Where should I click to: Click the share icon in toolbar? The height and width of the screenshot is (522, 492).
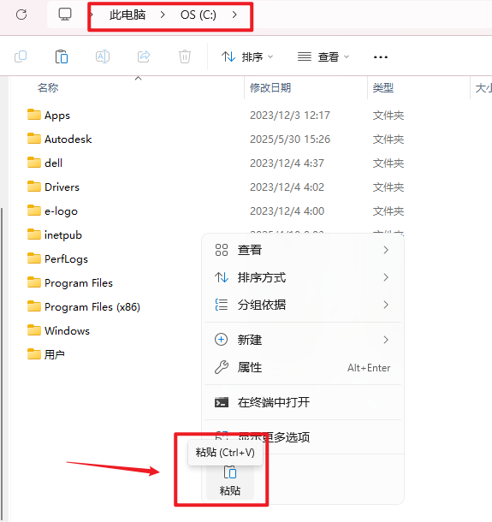(x=144, y=56)
